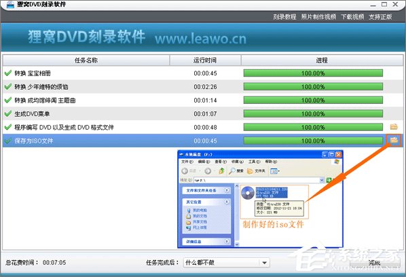
Task: Expand the 详细信息 panel in Explorer
Action: click(227, 241)
